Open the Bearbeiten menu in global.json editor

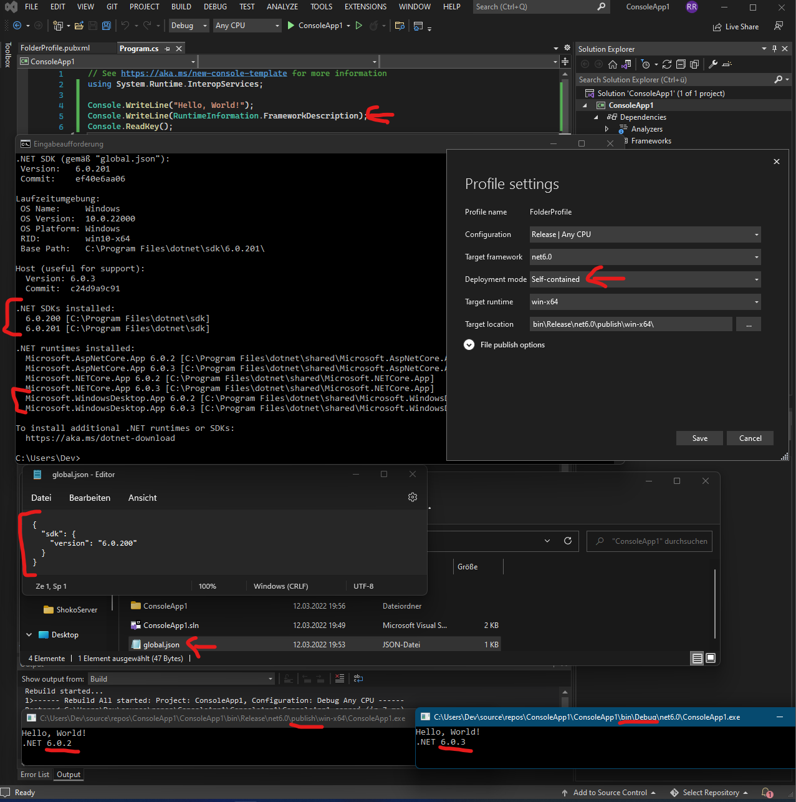(x=89, y=498)
